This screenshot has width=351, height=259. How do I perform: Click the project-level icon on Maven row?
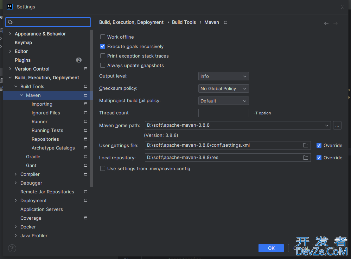[x=85, y=95]
